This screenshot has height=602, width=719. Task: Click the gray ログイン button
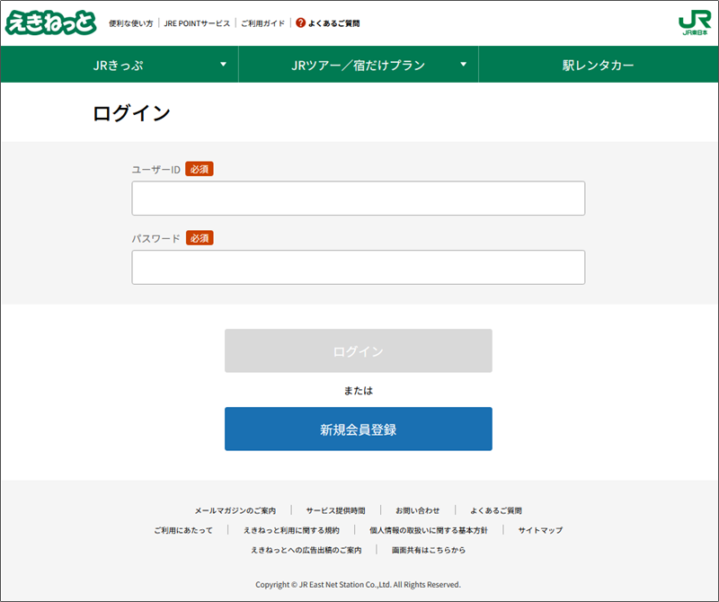(358, 350)
